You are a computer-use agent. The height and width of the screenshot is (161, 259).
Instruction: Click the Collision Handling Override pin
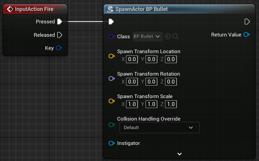111,125
